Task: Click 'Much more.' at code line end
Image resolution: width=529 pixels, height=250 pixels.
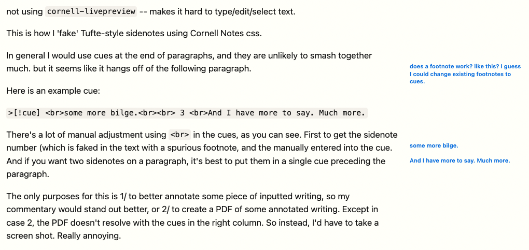Action: (342, 113)
